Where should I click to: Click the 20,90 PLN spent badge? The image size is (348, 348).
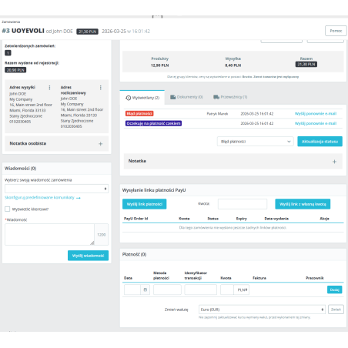[15, 70]
